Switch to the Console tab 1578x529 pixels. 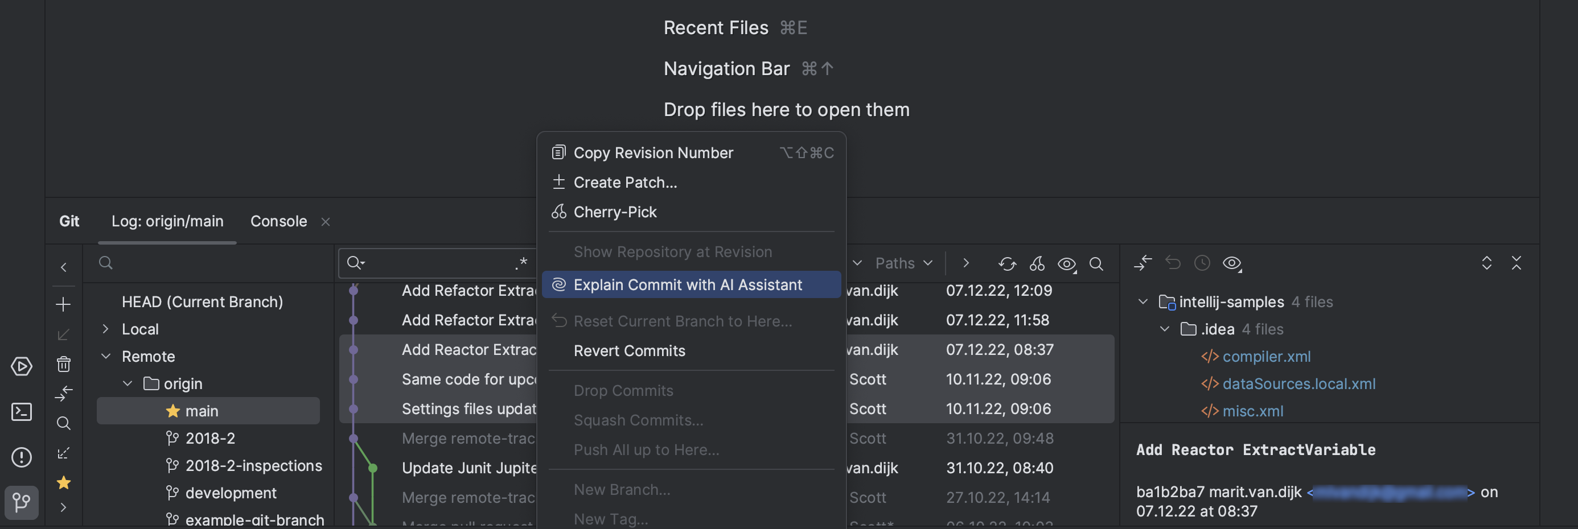278,221
